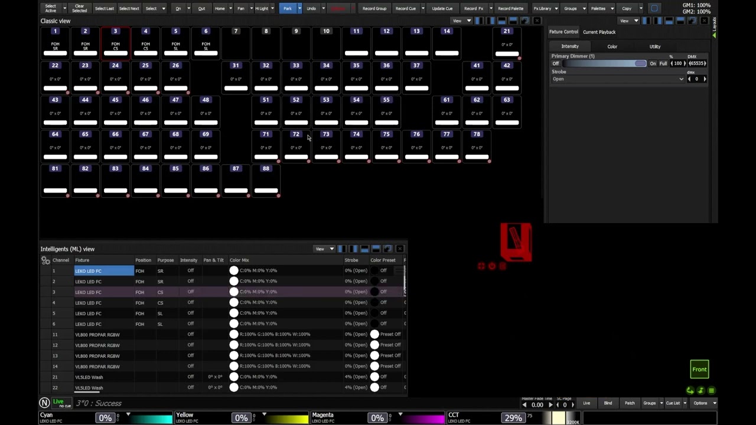Toggle the Park button
Screen dimensions: 756x425
(287, 8)
